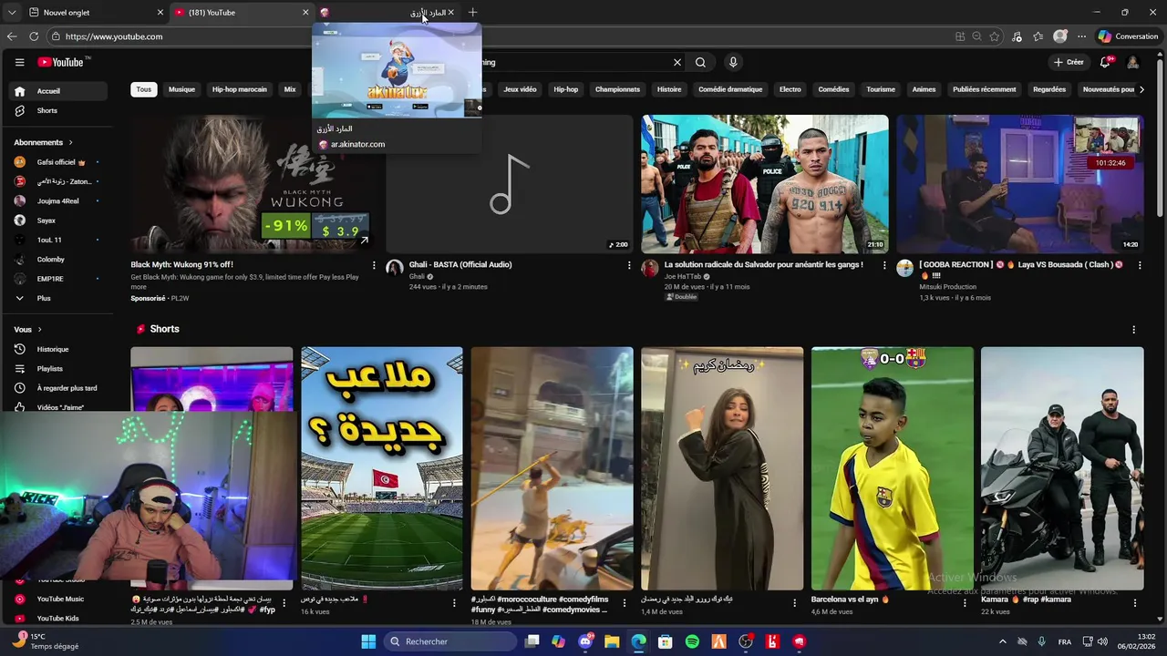Open File Explorer from the taskbar
This screenshot has width=1167, height=656.
612,641
